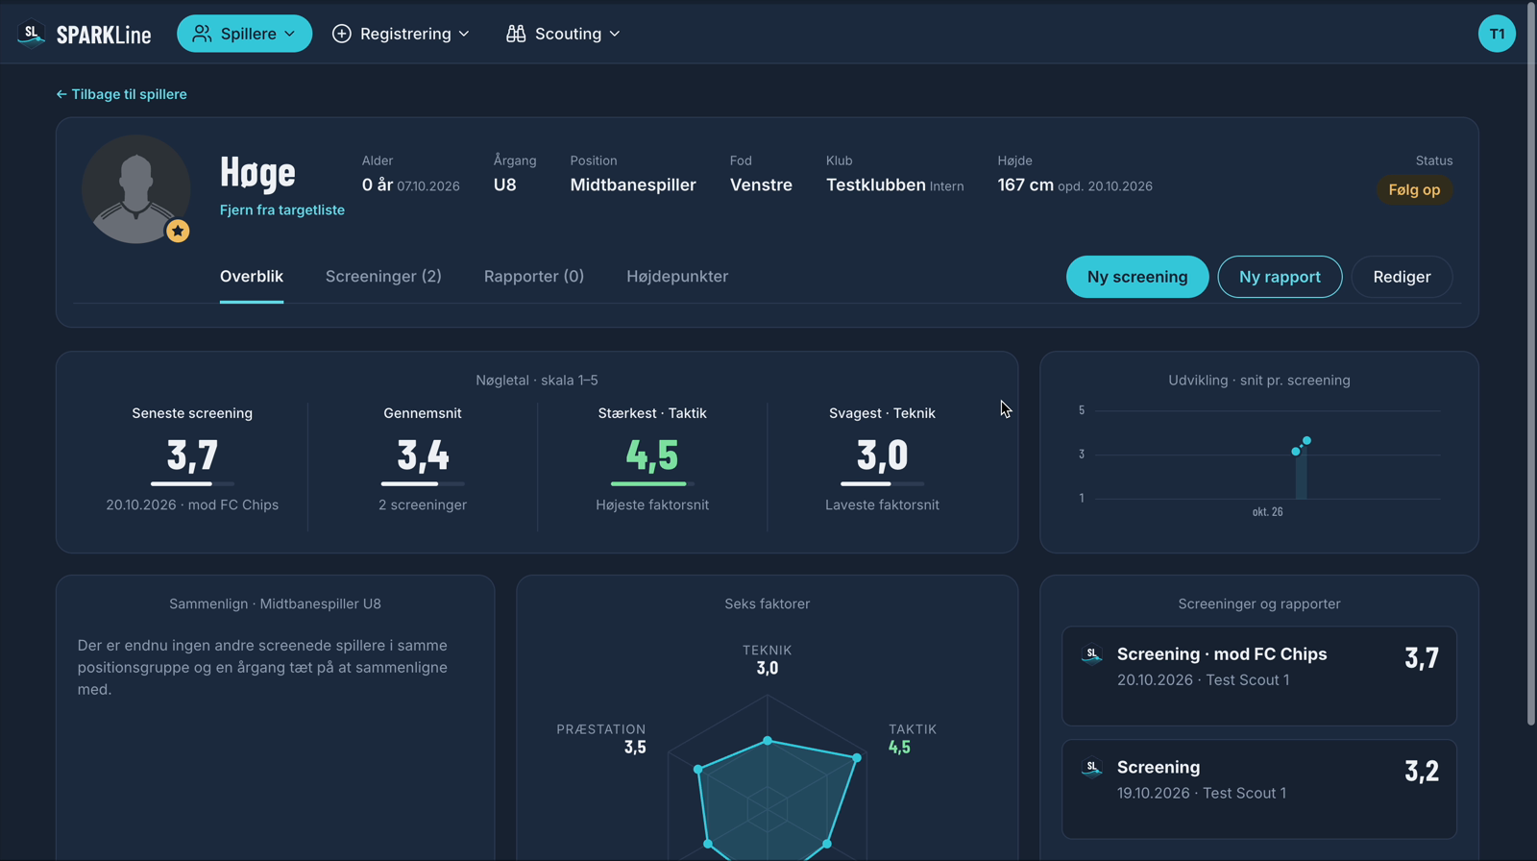Go back via Tilbage til spillere

pos(121,94)
